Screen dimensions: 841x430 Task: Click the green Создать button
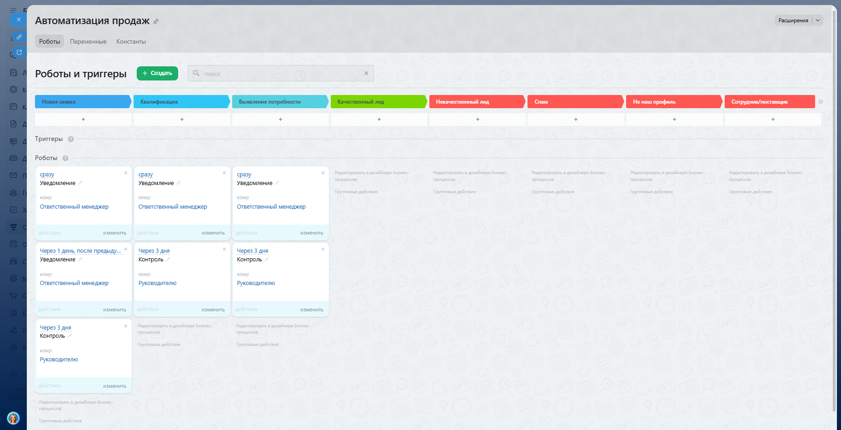click(157, 73)
